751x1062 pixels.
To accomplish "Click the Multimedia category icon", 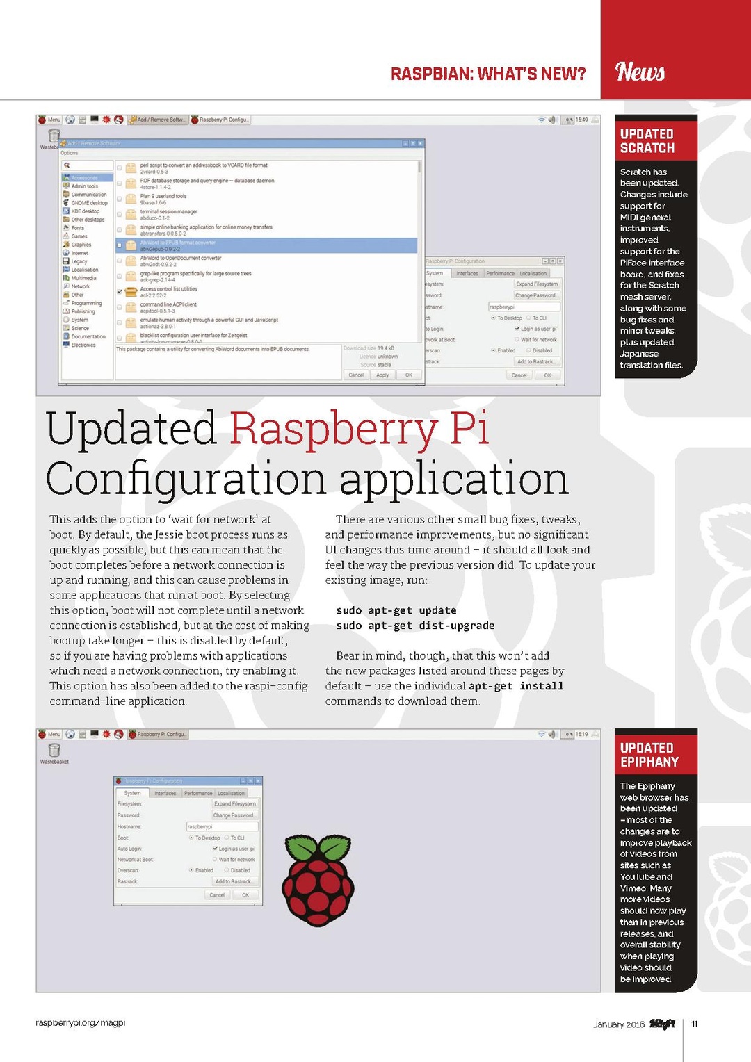I will click(66, 278).
